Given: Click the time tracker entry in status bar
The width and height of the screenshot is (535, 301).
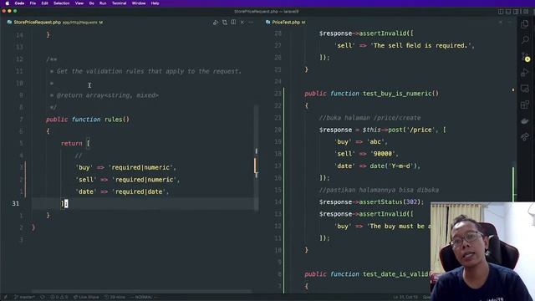Looking at the screenshot, I should point(115,298).
